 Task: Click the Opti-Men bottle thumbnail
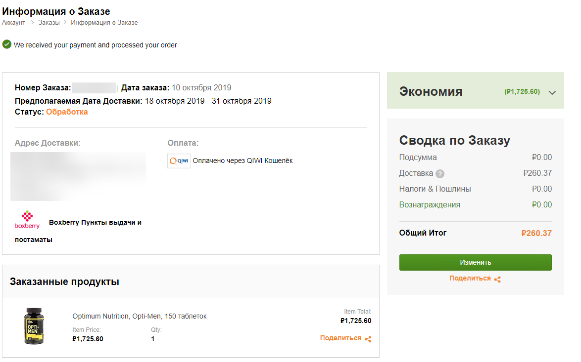click(34, 326)
